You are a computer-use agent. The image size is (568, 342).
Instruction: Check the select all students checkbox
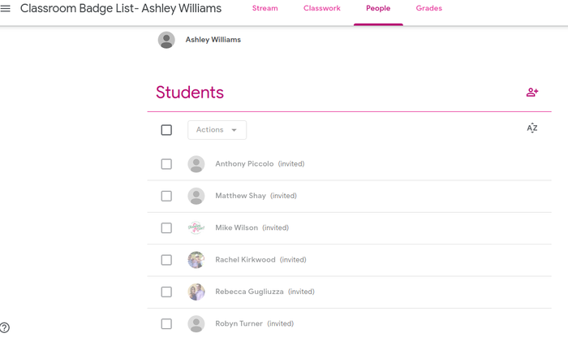coord(166,130)
